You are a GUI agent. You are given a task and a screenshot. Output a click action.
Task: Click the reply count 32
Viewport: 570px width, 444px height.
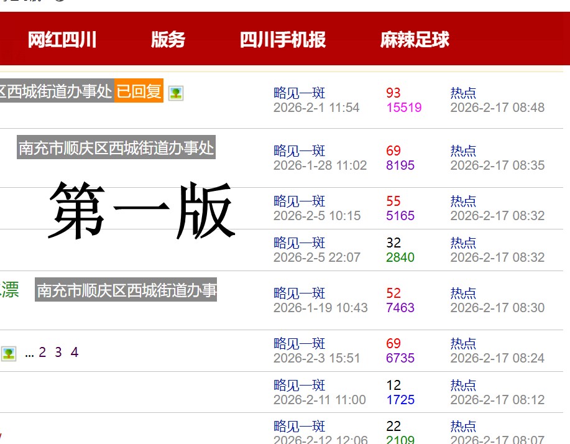tap(393, 243)
